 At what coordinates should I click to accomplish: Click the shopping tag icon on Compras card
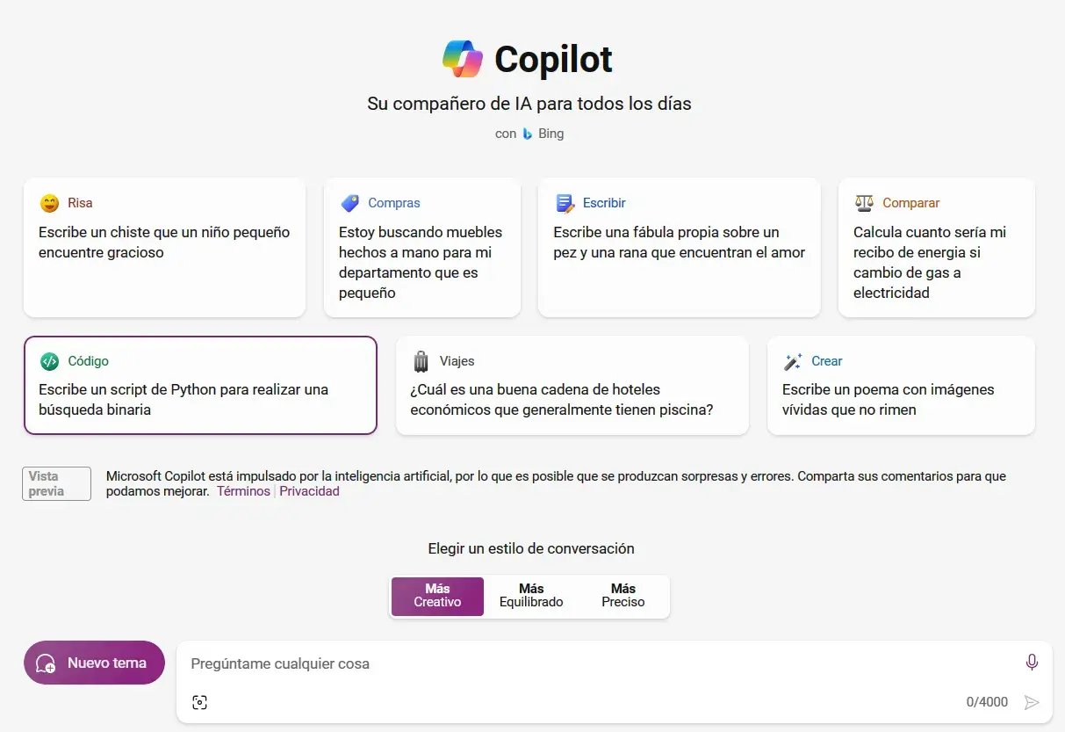[x=349, y=203]
